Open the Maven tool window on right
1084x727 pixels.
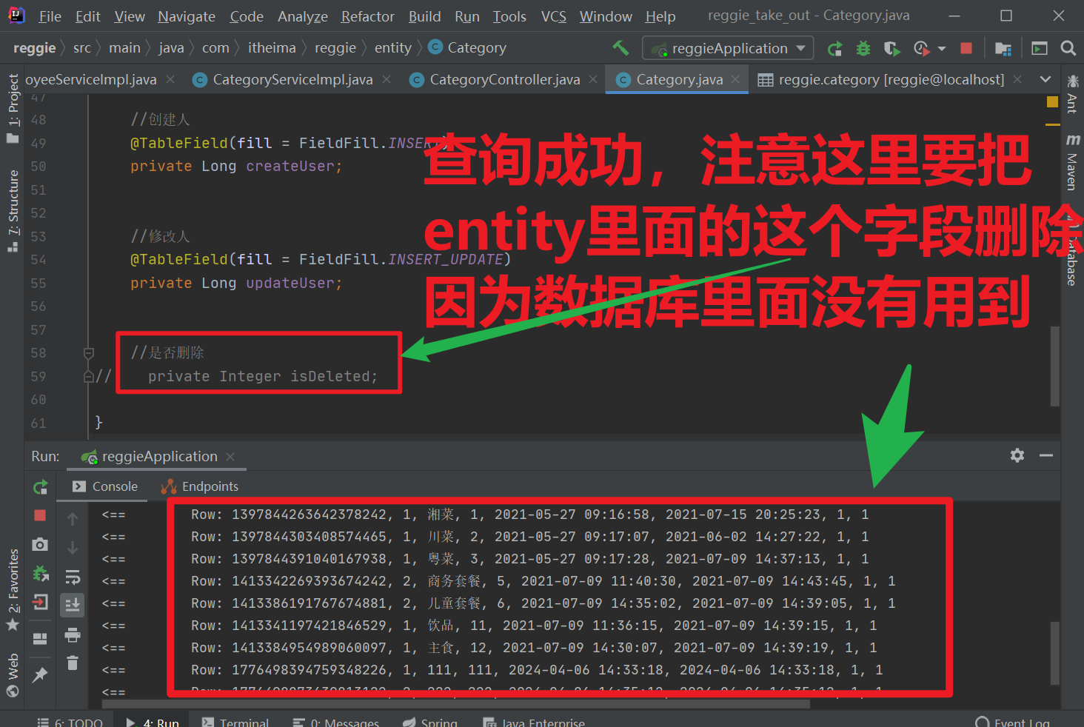point(1072,162)
